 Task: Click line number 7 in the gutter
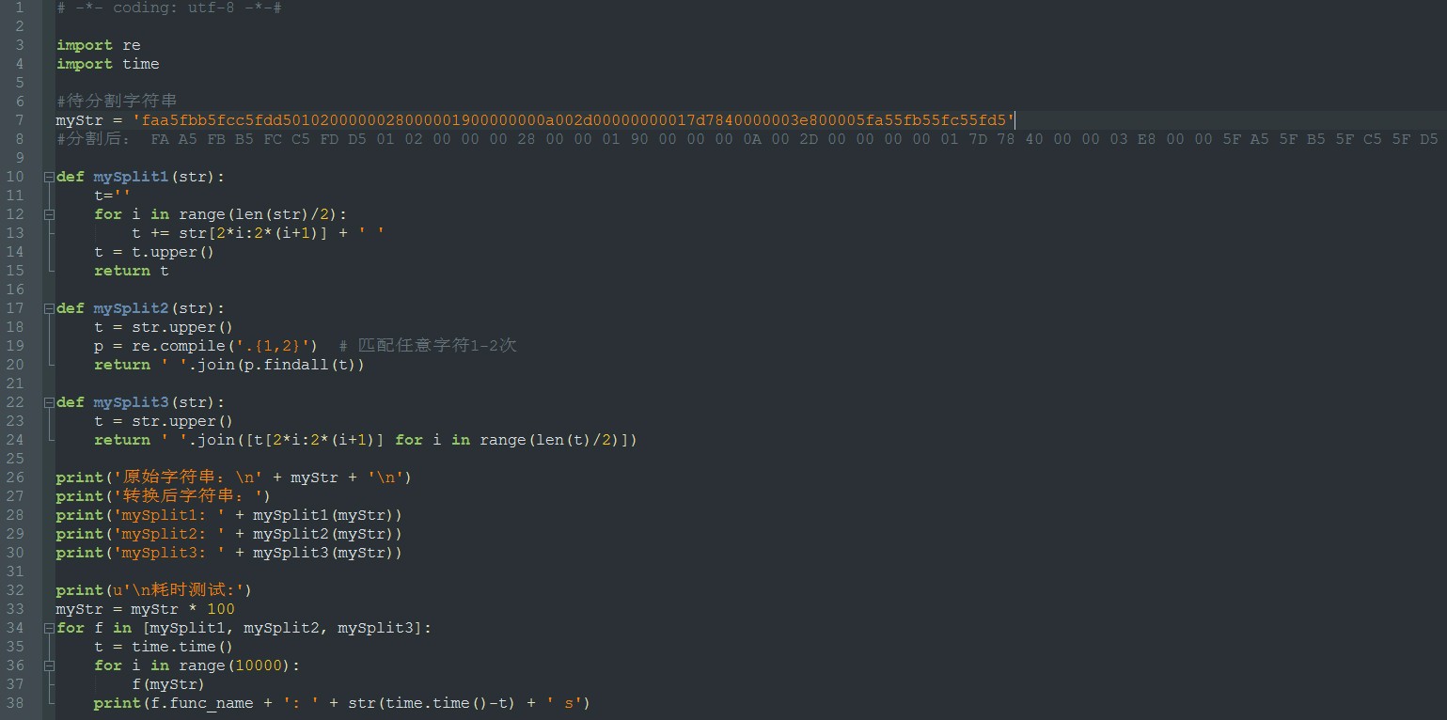(19, 120)
